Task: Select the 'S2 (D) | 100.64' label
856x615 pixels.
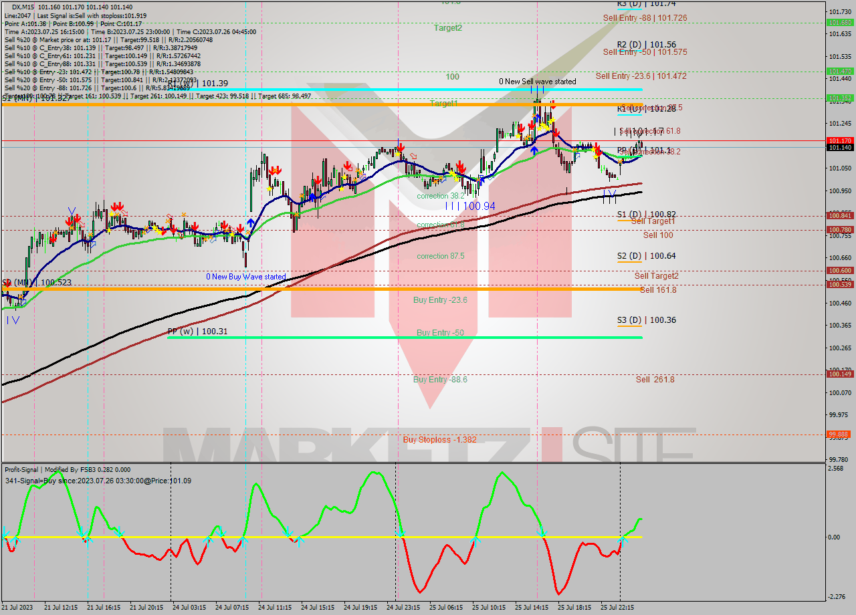Action: click(646, 256)
